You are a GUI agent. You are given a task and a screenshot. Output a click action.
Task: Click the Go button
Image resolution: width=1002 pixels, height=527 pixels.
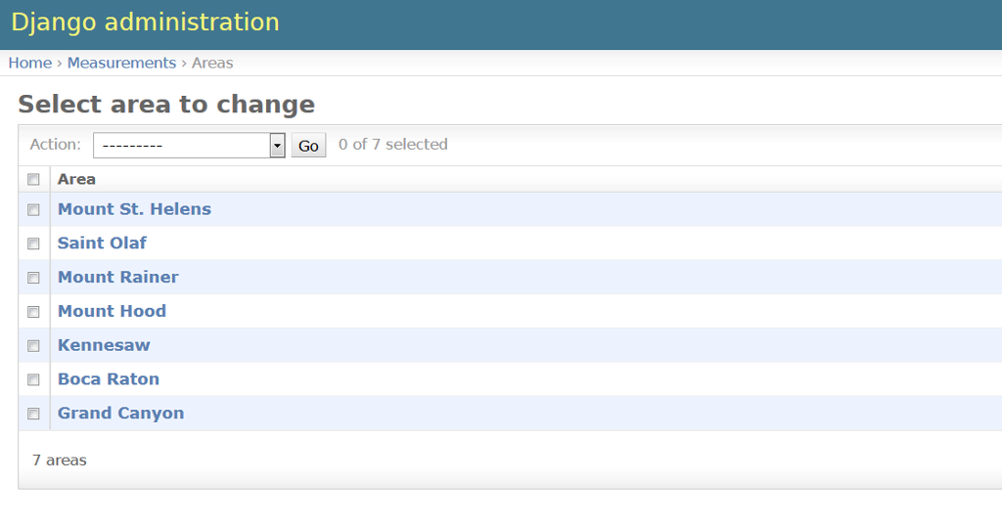308,146
